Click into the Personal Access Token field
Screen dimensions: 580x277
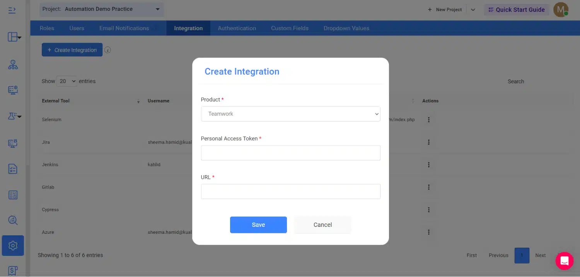click(290, 153)
